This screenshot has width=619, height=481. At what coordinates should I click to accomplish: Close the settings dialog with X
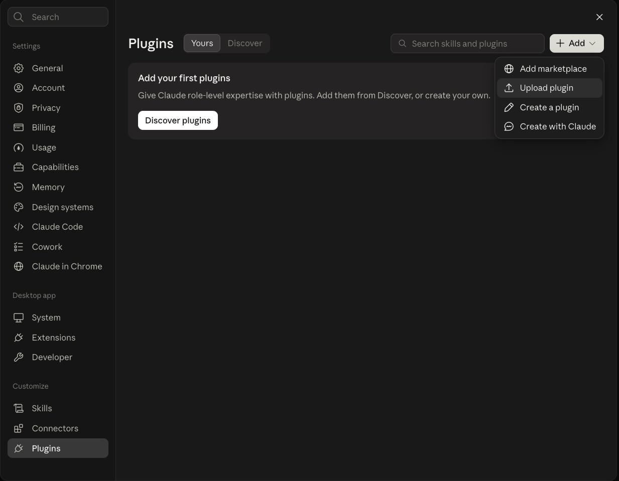coord(599,17)
